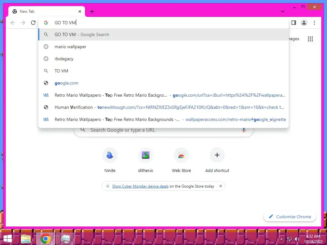Open the volume tray icon

[297, 239]
